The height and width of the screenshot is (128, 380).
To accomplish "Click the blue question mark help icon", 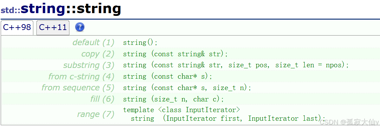I will click(x=80, y=27).
